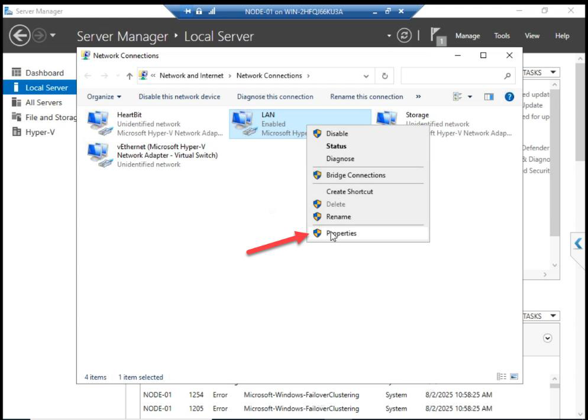Screen dimensions: 588x420
Task: Toggle the preview pane icon
Action: click(489, 97)
